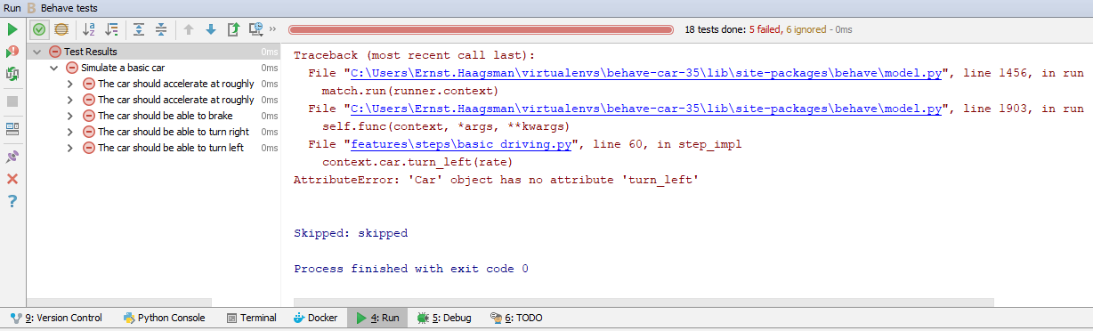The width and height of the screenshot is (1093, 331).
Task: Open the 5: Debug tool tab
Action: click(x=444, y=318)
